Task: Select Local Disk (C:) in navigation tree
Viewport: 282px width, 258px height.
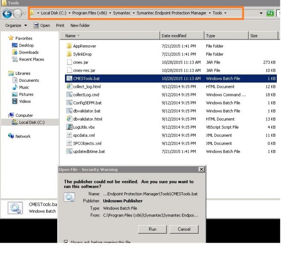Action: click(x=32, y=122)
